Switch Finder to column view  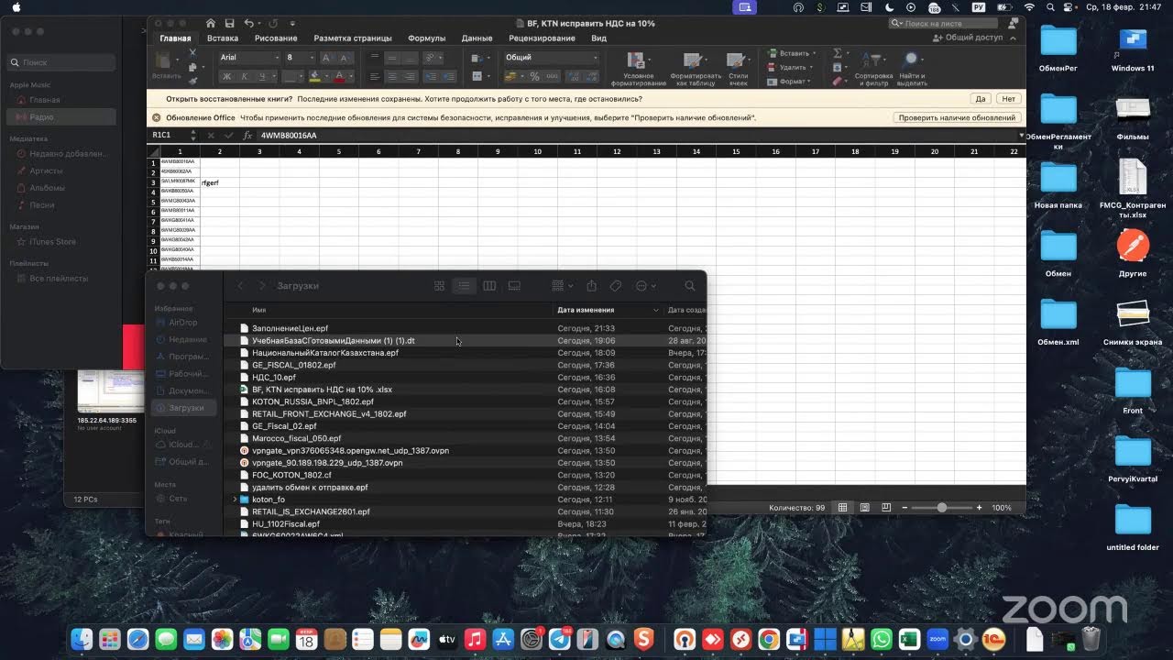[x=489, y=286]
